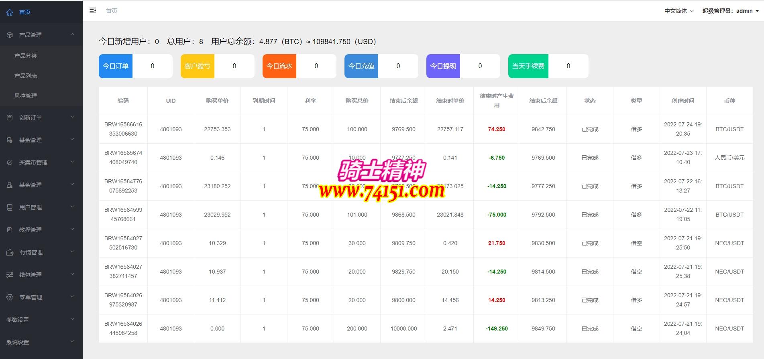
Task: Click the gear icon beside 菜单管理
Action: coord(10,297)
